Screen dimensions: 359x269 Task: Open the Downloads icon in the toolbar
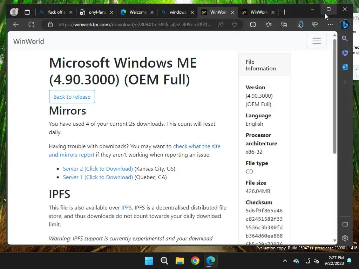point(300,25)
